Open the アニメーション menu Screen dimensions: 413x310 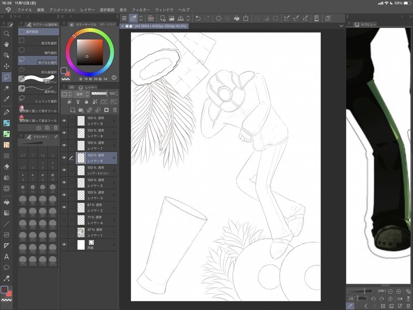62,10
